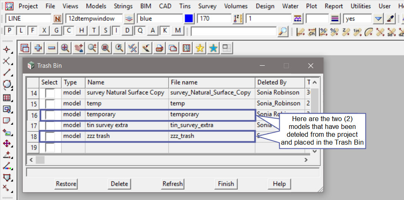Tick Select checkbox for 'zzz trash' model
Image resolution: width=404 pixels, height=200 pixels.
(50, 136)
